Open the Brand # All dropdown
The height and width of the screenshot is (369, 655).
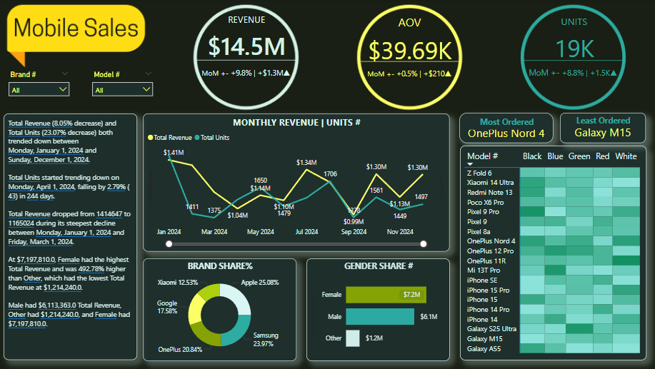(x=39, y=89)
